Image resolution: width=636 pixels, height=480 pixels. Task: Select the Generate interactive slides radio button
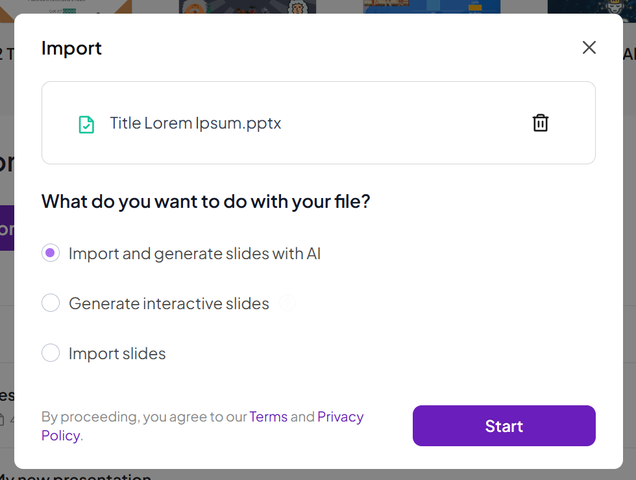51,303
